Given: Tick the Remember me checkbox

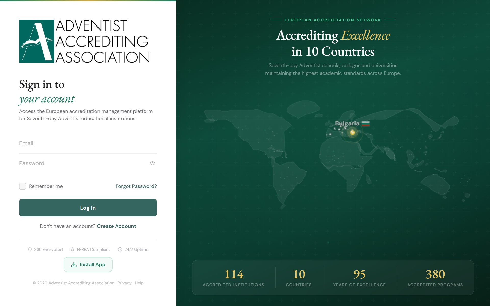Looking at the screenshot, I should (22, 186).
